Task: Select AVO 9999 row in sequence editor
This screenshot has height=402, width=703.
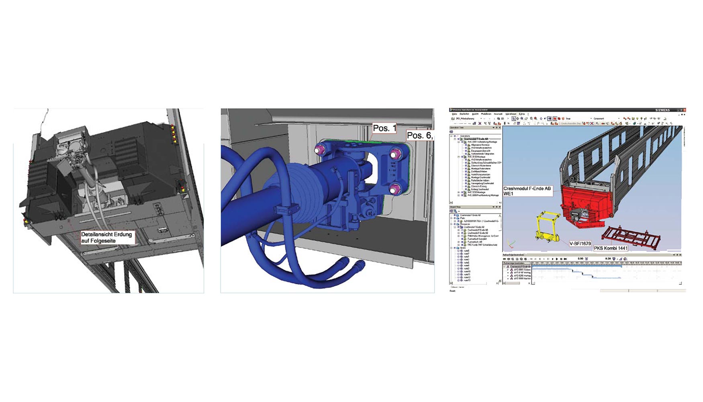Action: [x=522, y=279]
